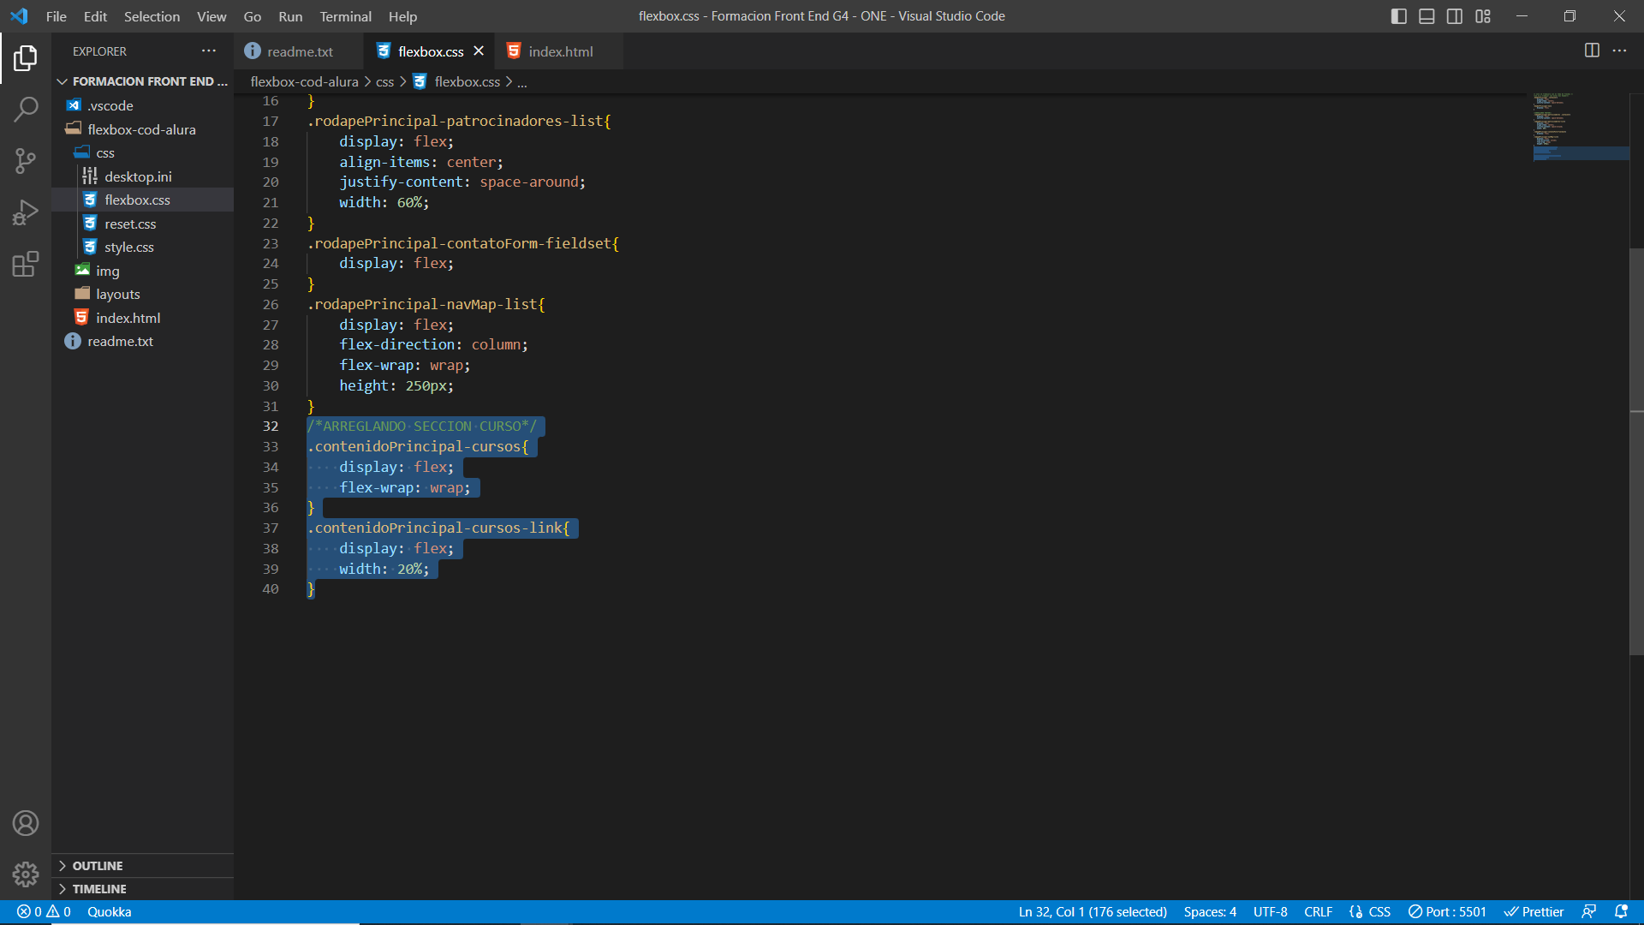Screen dimensions: 1644x925
Task: Change indentation via Spaces: 4
Action: (1210, 912)
